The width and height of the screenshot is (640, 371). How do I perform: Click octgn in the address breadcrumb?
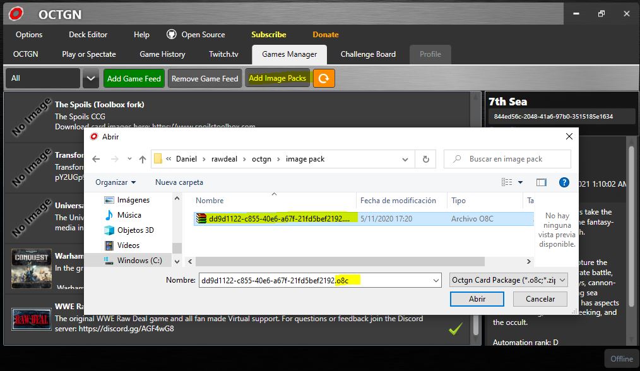pyautogui.click(x=261, y=159)
